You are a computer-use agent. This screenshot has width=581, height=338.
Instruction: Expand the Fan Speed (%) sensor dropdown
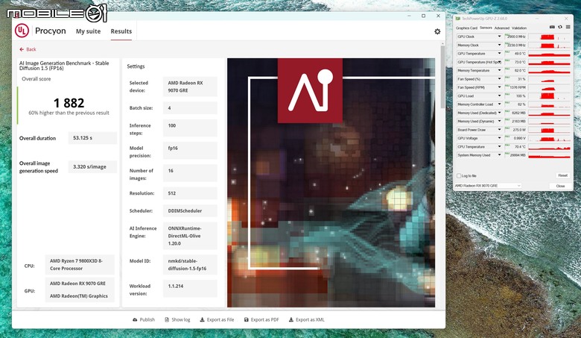(x=500, y=79)
